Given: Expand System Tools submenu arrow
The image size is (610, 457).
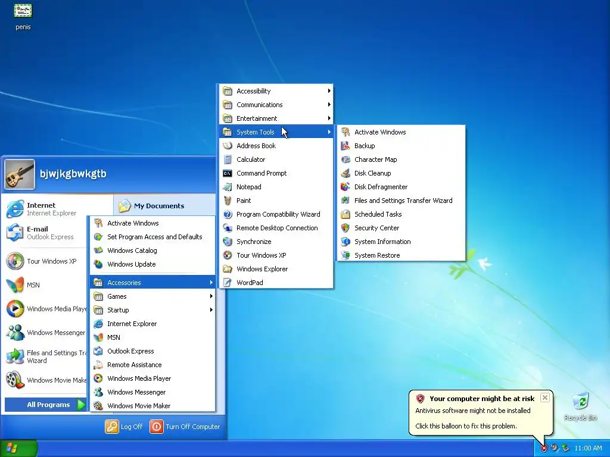Looking at the screenshot, I should tap(329, 132).
